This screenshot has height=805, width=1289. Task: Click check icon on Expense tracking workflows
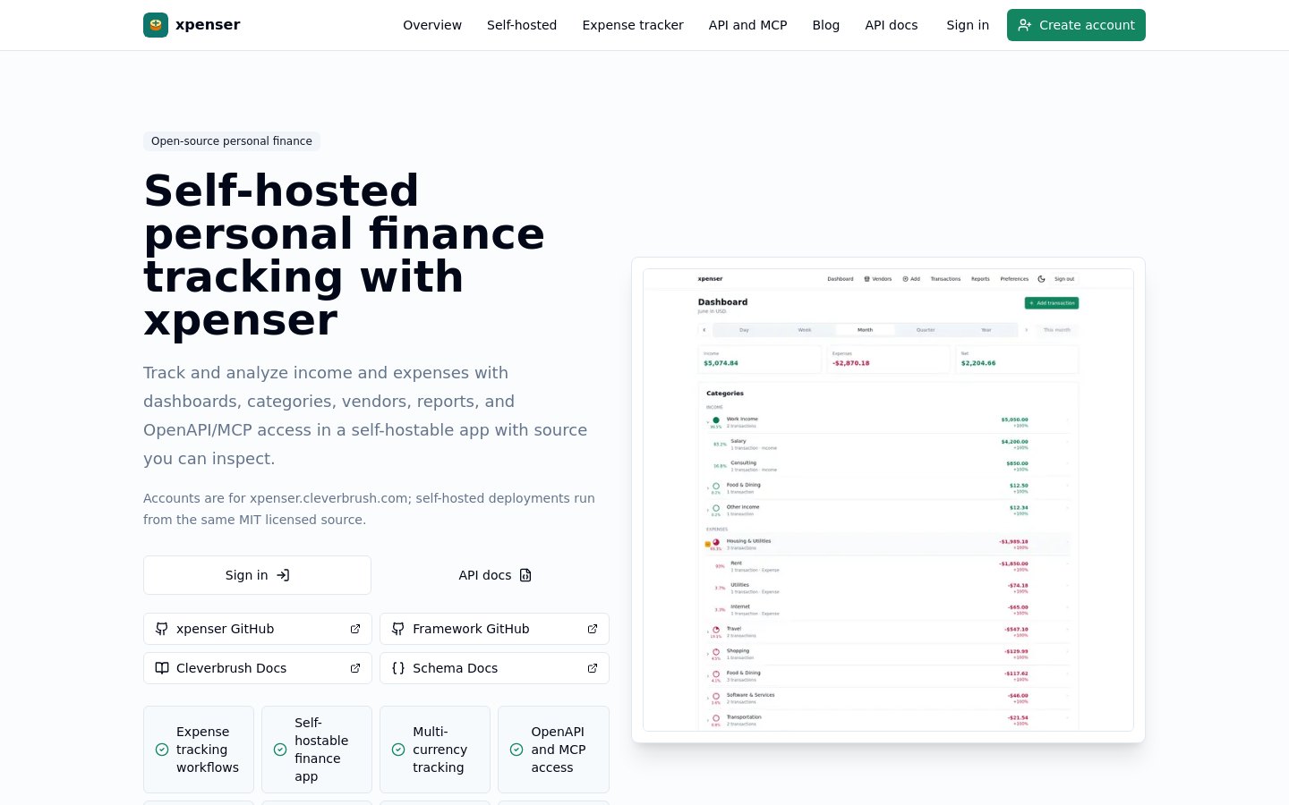[162, 750]
